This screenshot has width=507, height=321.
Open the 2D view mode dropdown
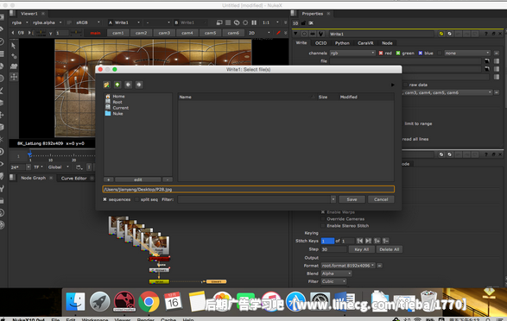tap(259, 33)
